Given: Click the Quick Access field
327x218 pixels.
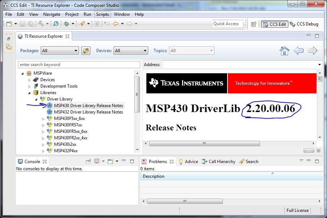Looking at the screenshot, I should [227, 24].
